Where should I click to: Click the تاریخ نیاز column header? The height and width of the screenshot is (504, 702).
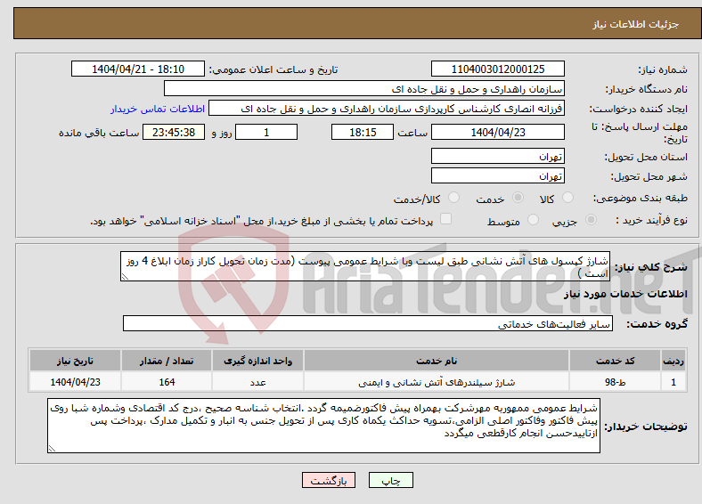(75, 361)
